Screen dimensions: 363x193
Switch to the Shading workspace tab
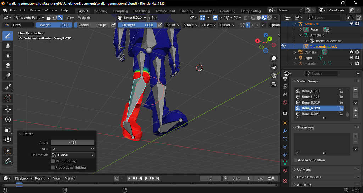[x=187, y=11]
